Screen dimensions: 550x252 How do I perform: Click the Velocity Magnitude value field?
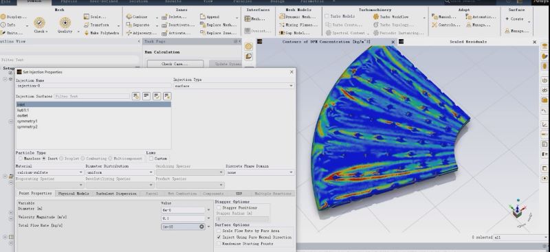click(x=183, y=218)
